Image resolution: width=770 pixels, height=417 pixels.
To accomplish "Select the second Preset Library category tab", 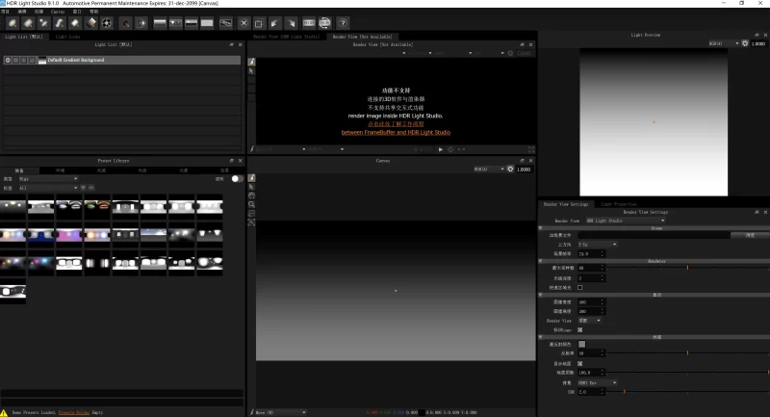I will coord(60,170).
